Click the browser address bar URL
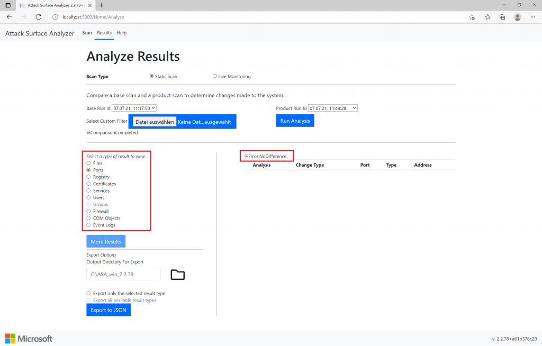Viewport: 542px width, 346px height. coord(93,17)
